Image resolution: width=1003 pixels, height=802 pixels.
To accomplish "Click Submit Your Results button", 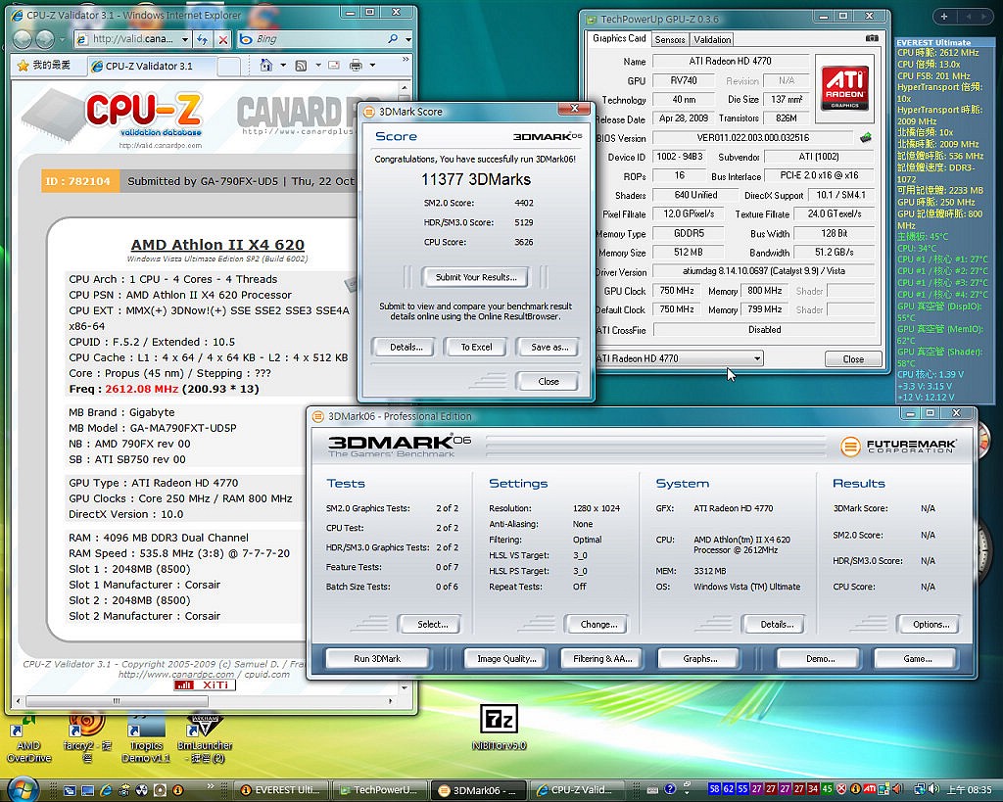I will pyautogui.click(x=476, y=277).
